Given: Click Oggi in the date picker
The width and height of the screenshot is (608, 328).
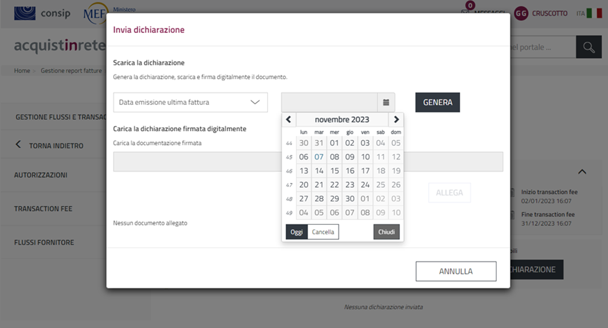Looking at the screenshot, I should (x=296, y=232).
